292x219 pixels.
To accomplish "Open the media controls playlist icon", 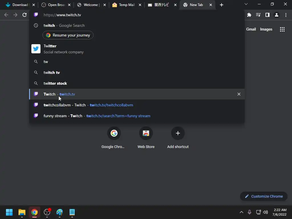I will (258, 15).
